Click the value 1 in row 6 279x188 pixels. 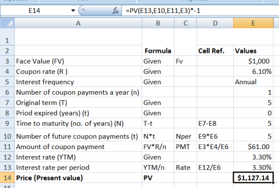click(x=253, y=92)
